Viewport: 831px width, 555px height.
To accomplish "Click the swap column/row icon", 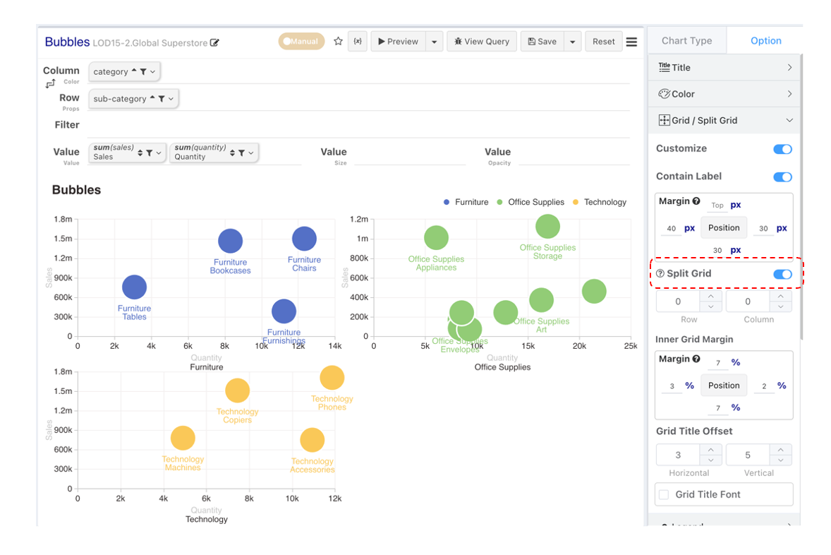I will tap(50, 83).
